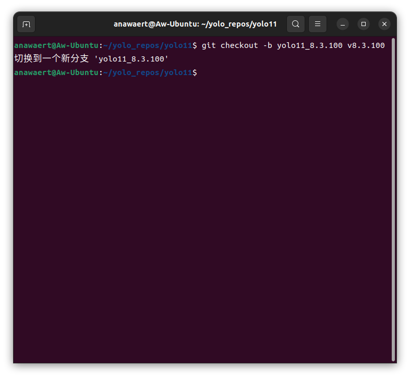Screen dimensions: 410x378
Task: Click the word 'git' in the command
Action: click(209, 45)
